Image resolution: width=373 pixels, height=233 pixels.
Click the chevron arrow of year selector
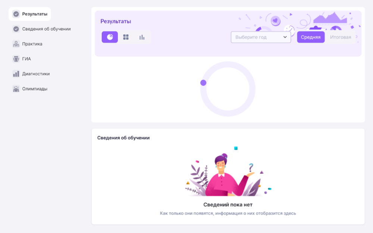(x=285, y=37)
